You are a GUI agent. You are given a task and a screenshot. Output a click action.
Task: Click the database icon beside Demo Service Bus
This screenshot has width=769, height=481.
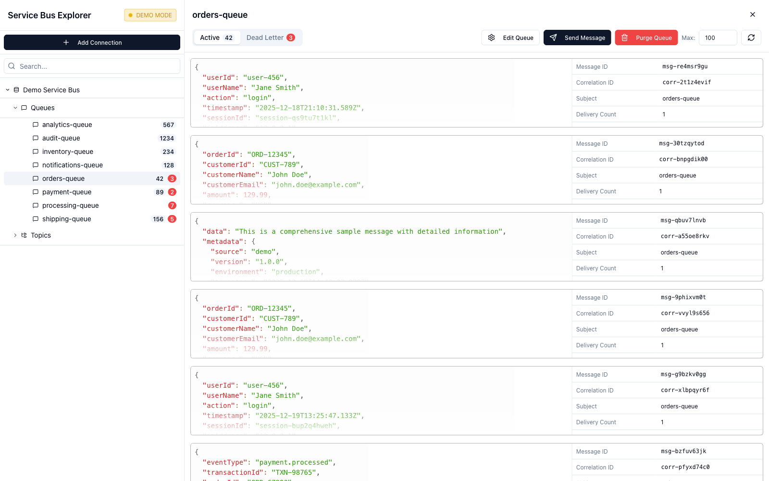point(16,89)
